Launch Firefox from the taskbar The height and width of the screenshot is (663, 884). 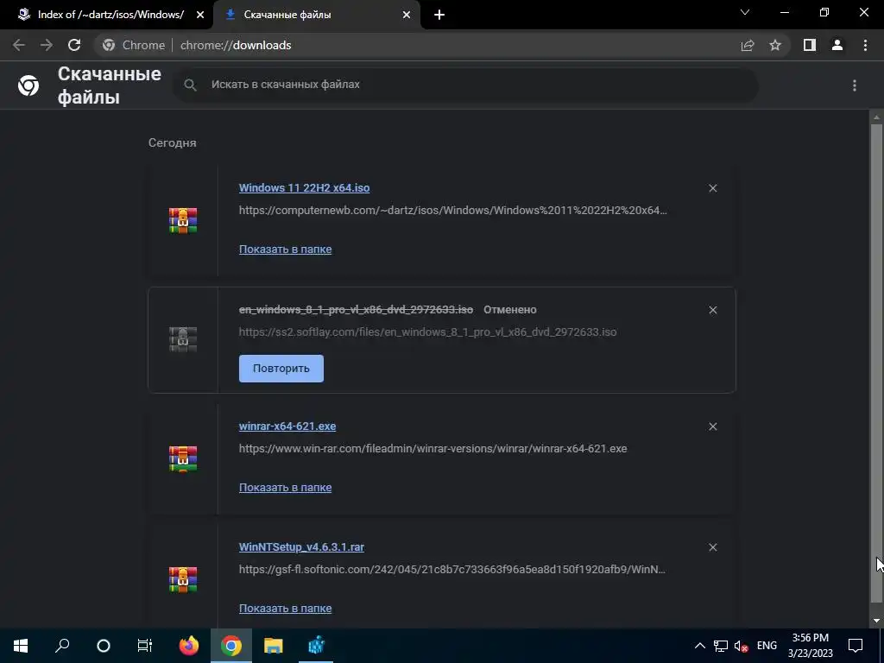click(189, 646)
